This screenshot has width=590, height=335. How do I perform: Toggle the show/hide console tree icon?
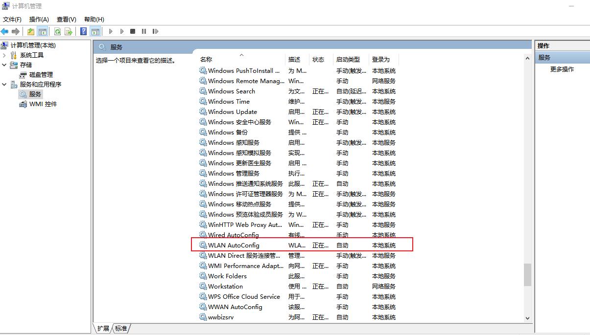coord(42,31)
